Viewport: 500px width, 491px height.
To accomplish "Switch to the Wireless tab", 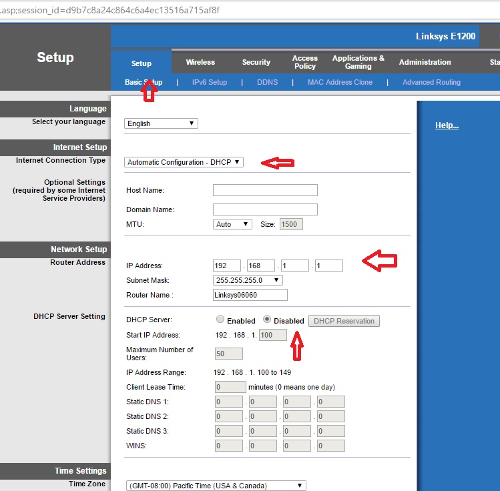I will click(x=200, y=62).
